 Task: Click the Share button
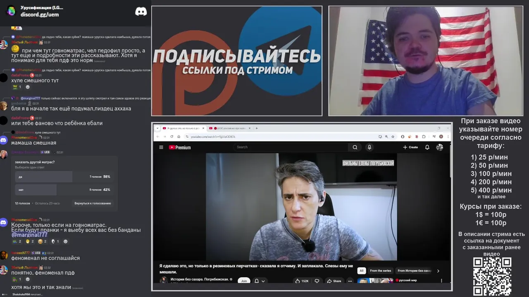point(334,281)
